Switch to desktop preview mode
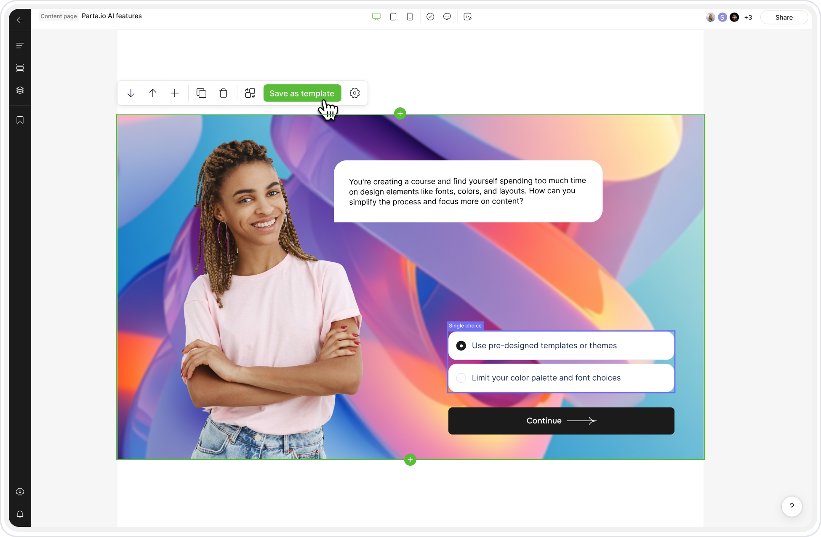821x537 pixels. point(376,17)
